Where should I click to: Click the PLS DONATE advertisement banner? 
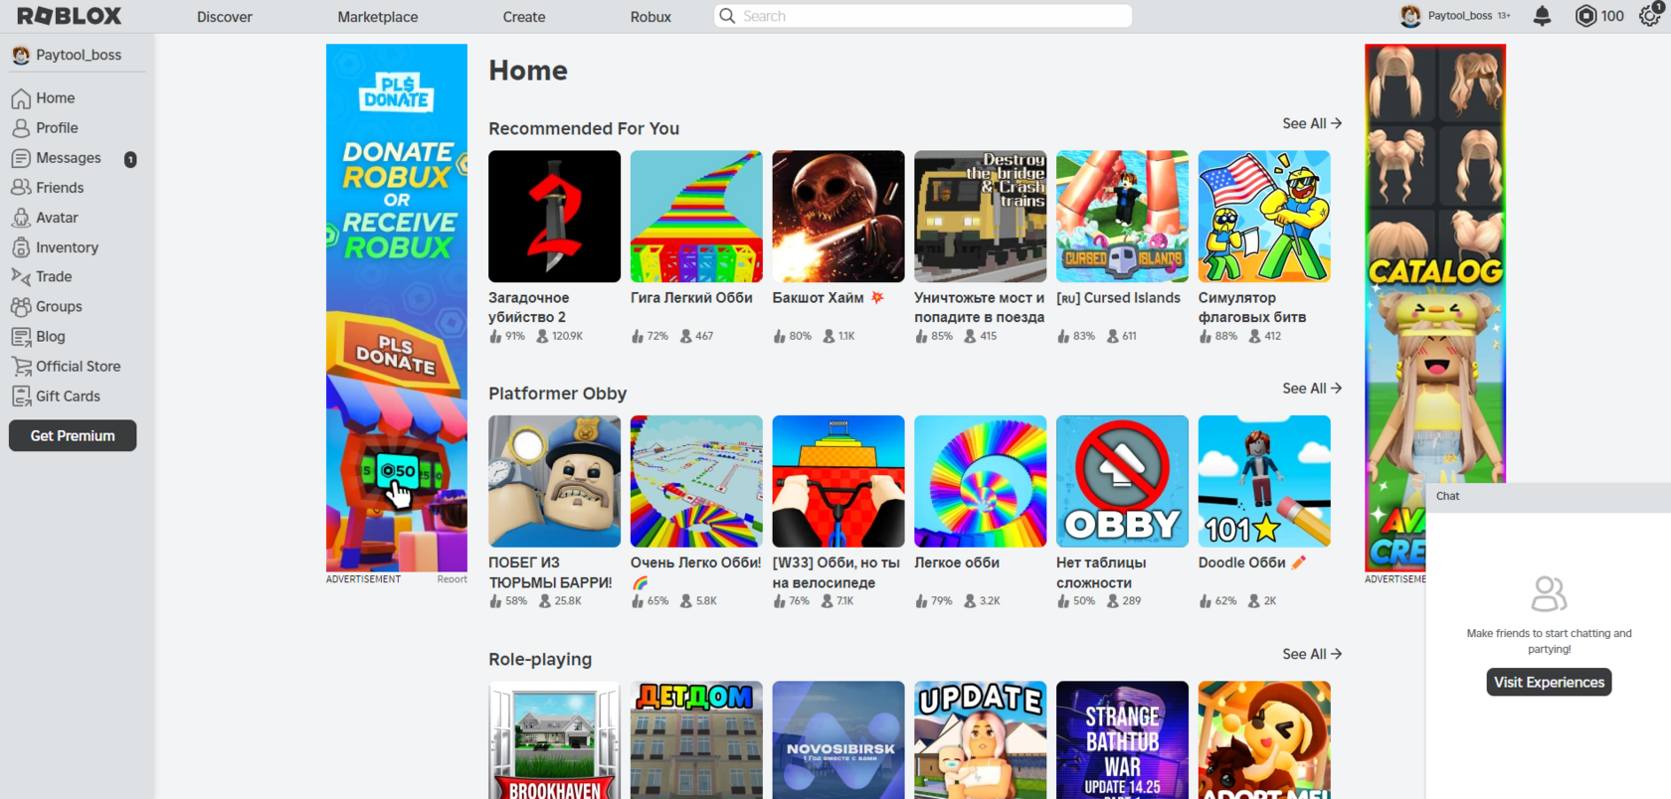point(397,307)
